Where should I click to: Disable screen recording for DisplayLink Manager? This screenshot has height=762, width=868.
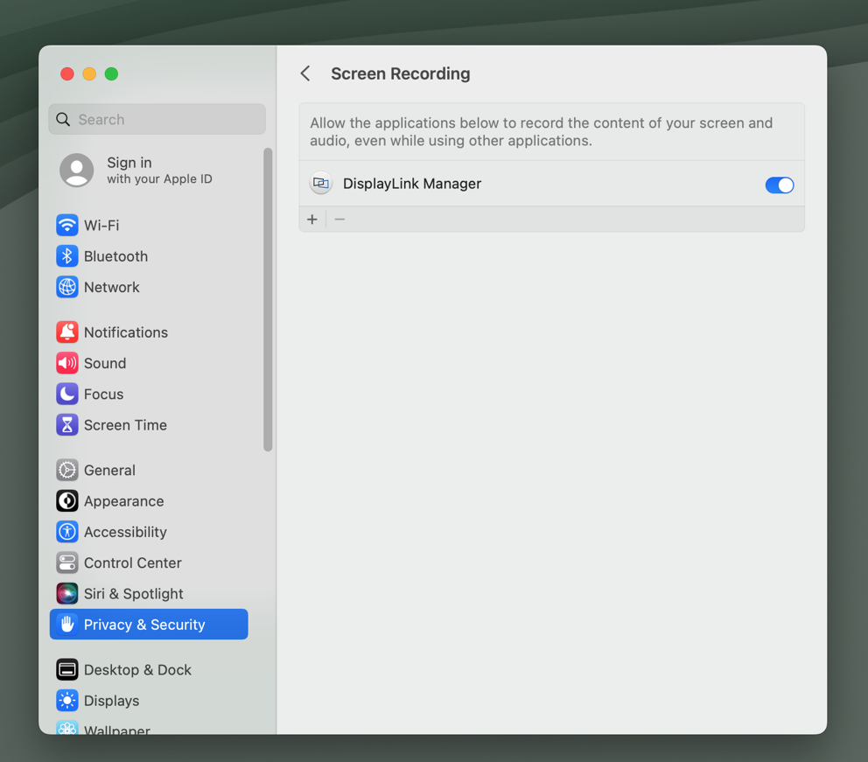(779, 185)
